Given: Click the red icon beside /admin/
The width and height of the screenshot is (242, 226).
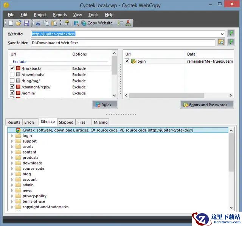Looking at the screenshot, I should pos(18,93).
